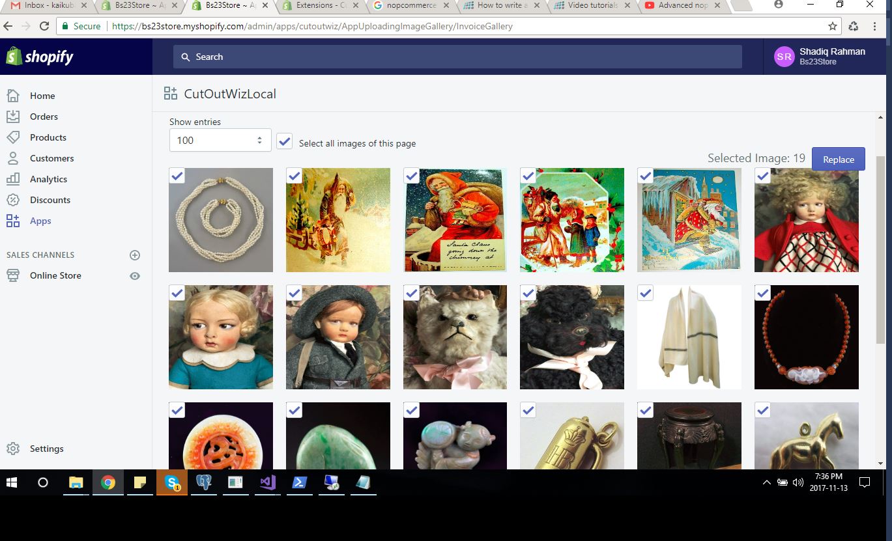This screenshot has height=541, width=892.
Task: Open the Products tag icon
Action: 13,137
